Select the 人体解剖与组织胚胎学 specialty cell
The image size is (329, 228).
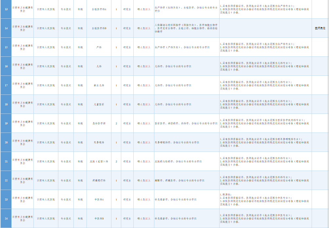[187, 28]
